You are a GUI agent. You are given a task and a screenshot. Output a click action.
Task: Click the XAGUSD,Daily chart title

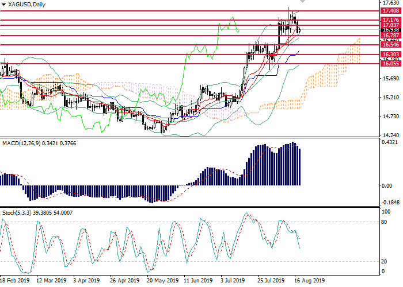pyautogui.click(x=26, y=4)
